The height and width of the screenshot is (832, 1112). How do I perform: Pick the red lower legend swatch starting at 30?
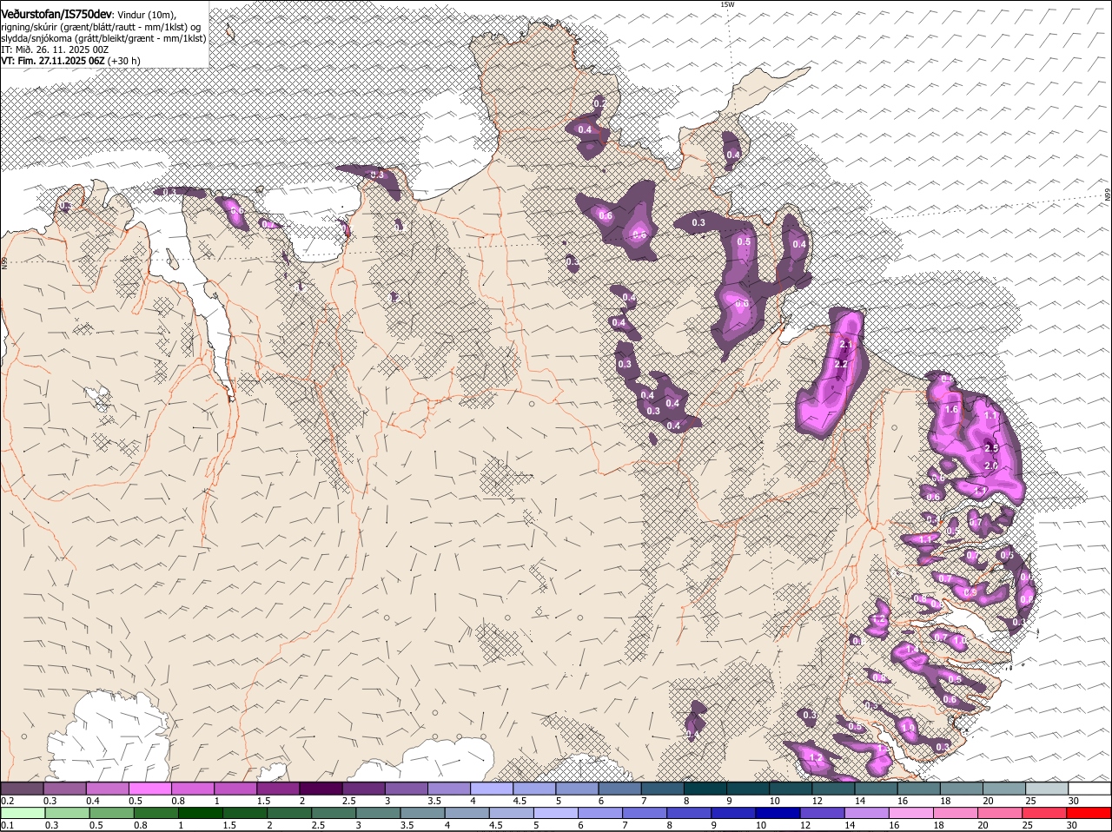[x=1089, y=814]
